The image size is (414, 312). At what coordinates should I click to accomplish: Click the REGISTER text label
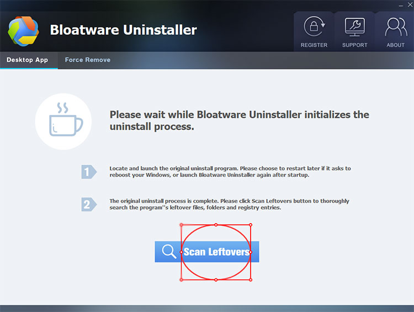click(314, 45)
